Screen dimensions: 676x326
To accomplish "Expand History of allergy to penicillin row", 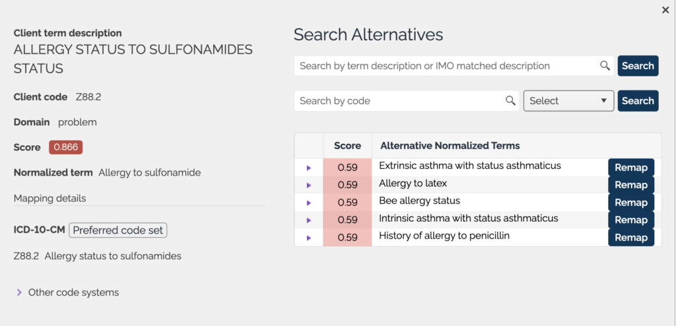I will (x=308, y=238).
